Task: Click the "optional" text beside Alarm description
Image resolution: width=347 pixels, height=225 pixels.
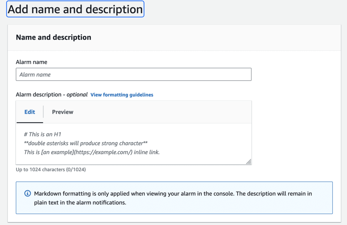Action: (77, 95)
